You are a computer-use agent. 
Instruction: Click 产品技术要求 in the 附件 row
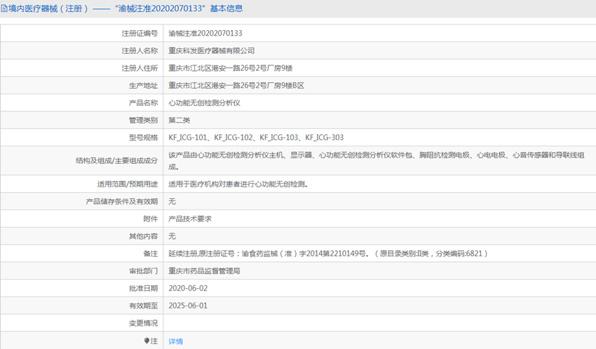pyautogui.click(x=190, y=219)
